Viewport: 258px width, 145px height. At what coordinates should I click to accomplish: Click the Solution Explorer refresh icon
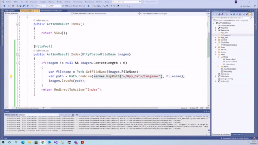click(x=234, y=14)
